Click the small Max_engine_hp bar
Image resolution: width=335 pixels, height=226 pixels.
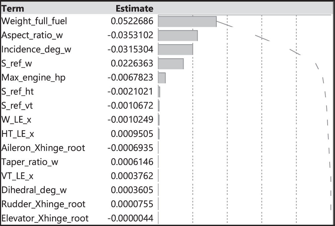161,78
